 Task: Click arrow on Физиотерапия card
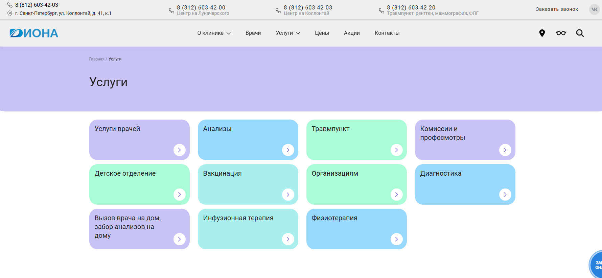(x=397, y=239)
